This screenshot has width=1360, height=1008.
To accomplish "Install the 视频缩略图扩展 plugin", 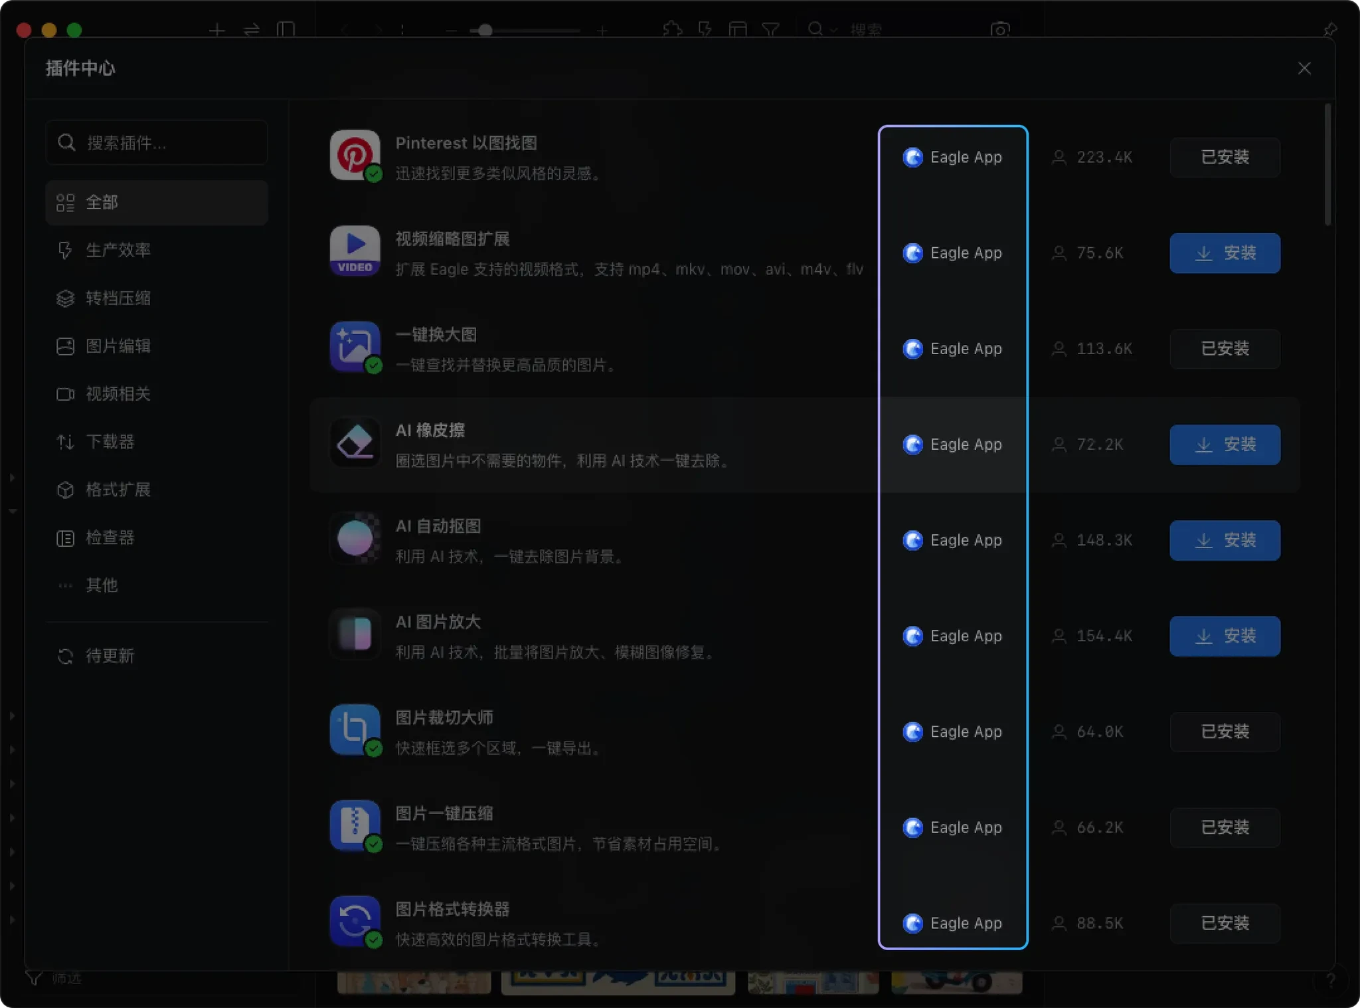I will pyautogui.click(x=1225, y=253).
